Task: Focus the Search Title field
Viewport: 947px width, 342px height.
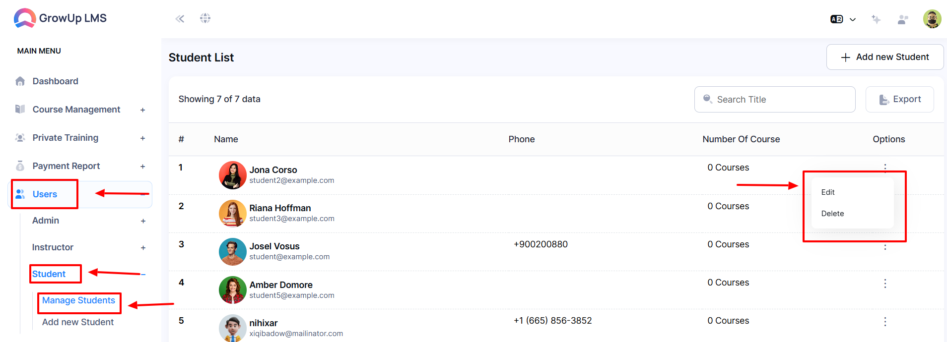Action: [x=774, y=99]
